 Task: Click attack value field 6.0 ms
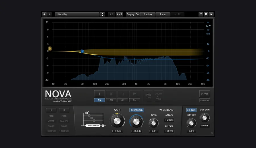[169, 120]
